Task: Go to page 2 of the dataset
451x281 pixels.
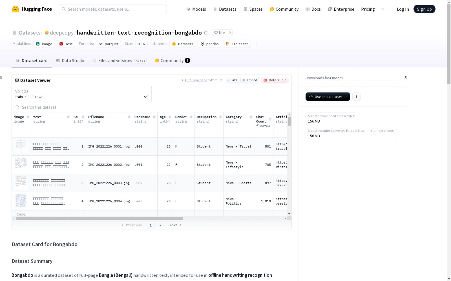Action: pos(161,225)
